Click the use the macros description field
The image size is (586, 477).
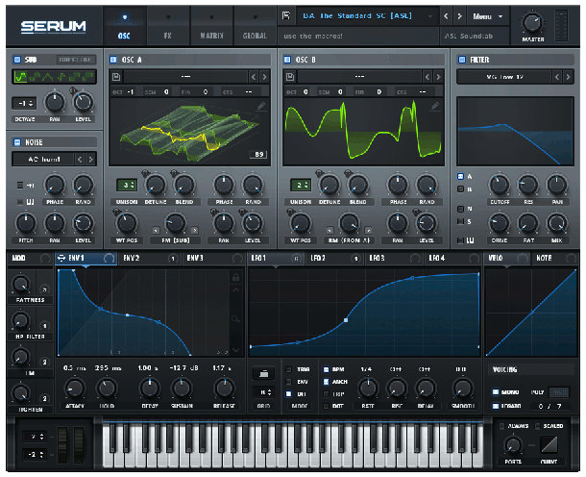(358, 37)
